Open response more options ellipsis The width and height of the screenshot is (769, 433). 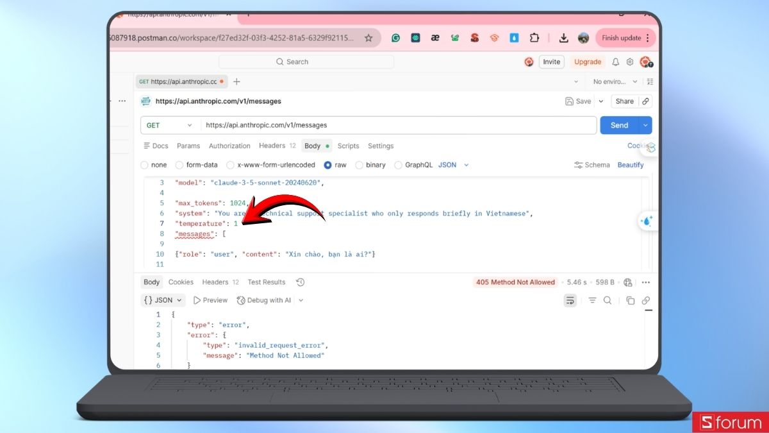click(646, 282)
